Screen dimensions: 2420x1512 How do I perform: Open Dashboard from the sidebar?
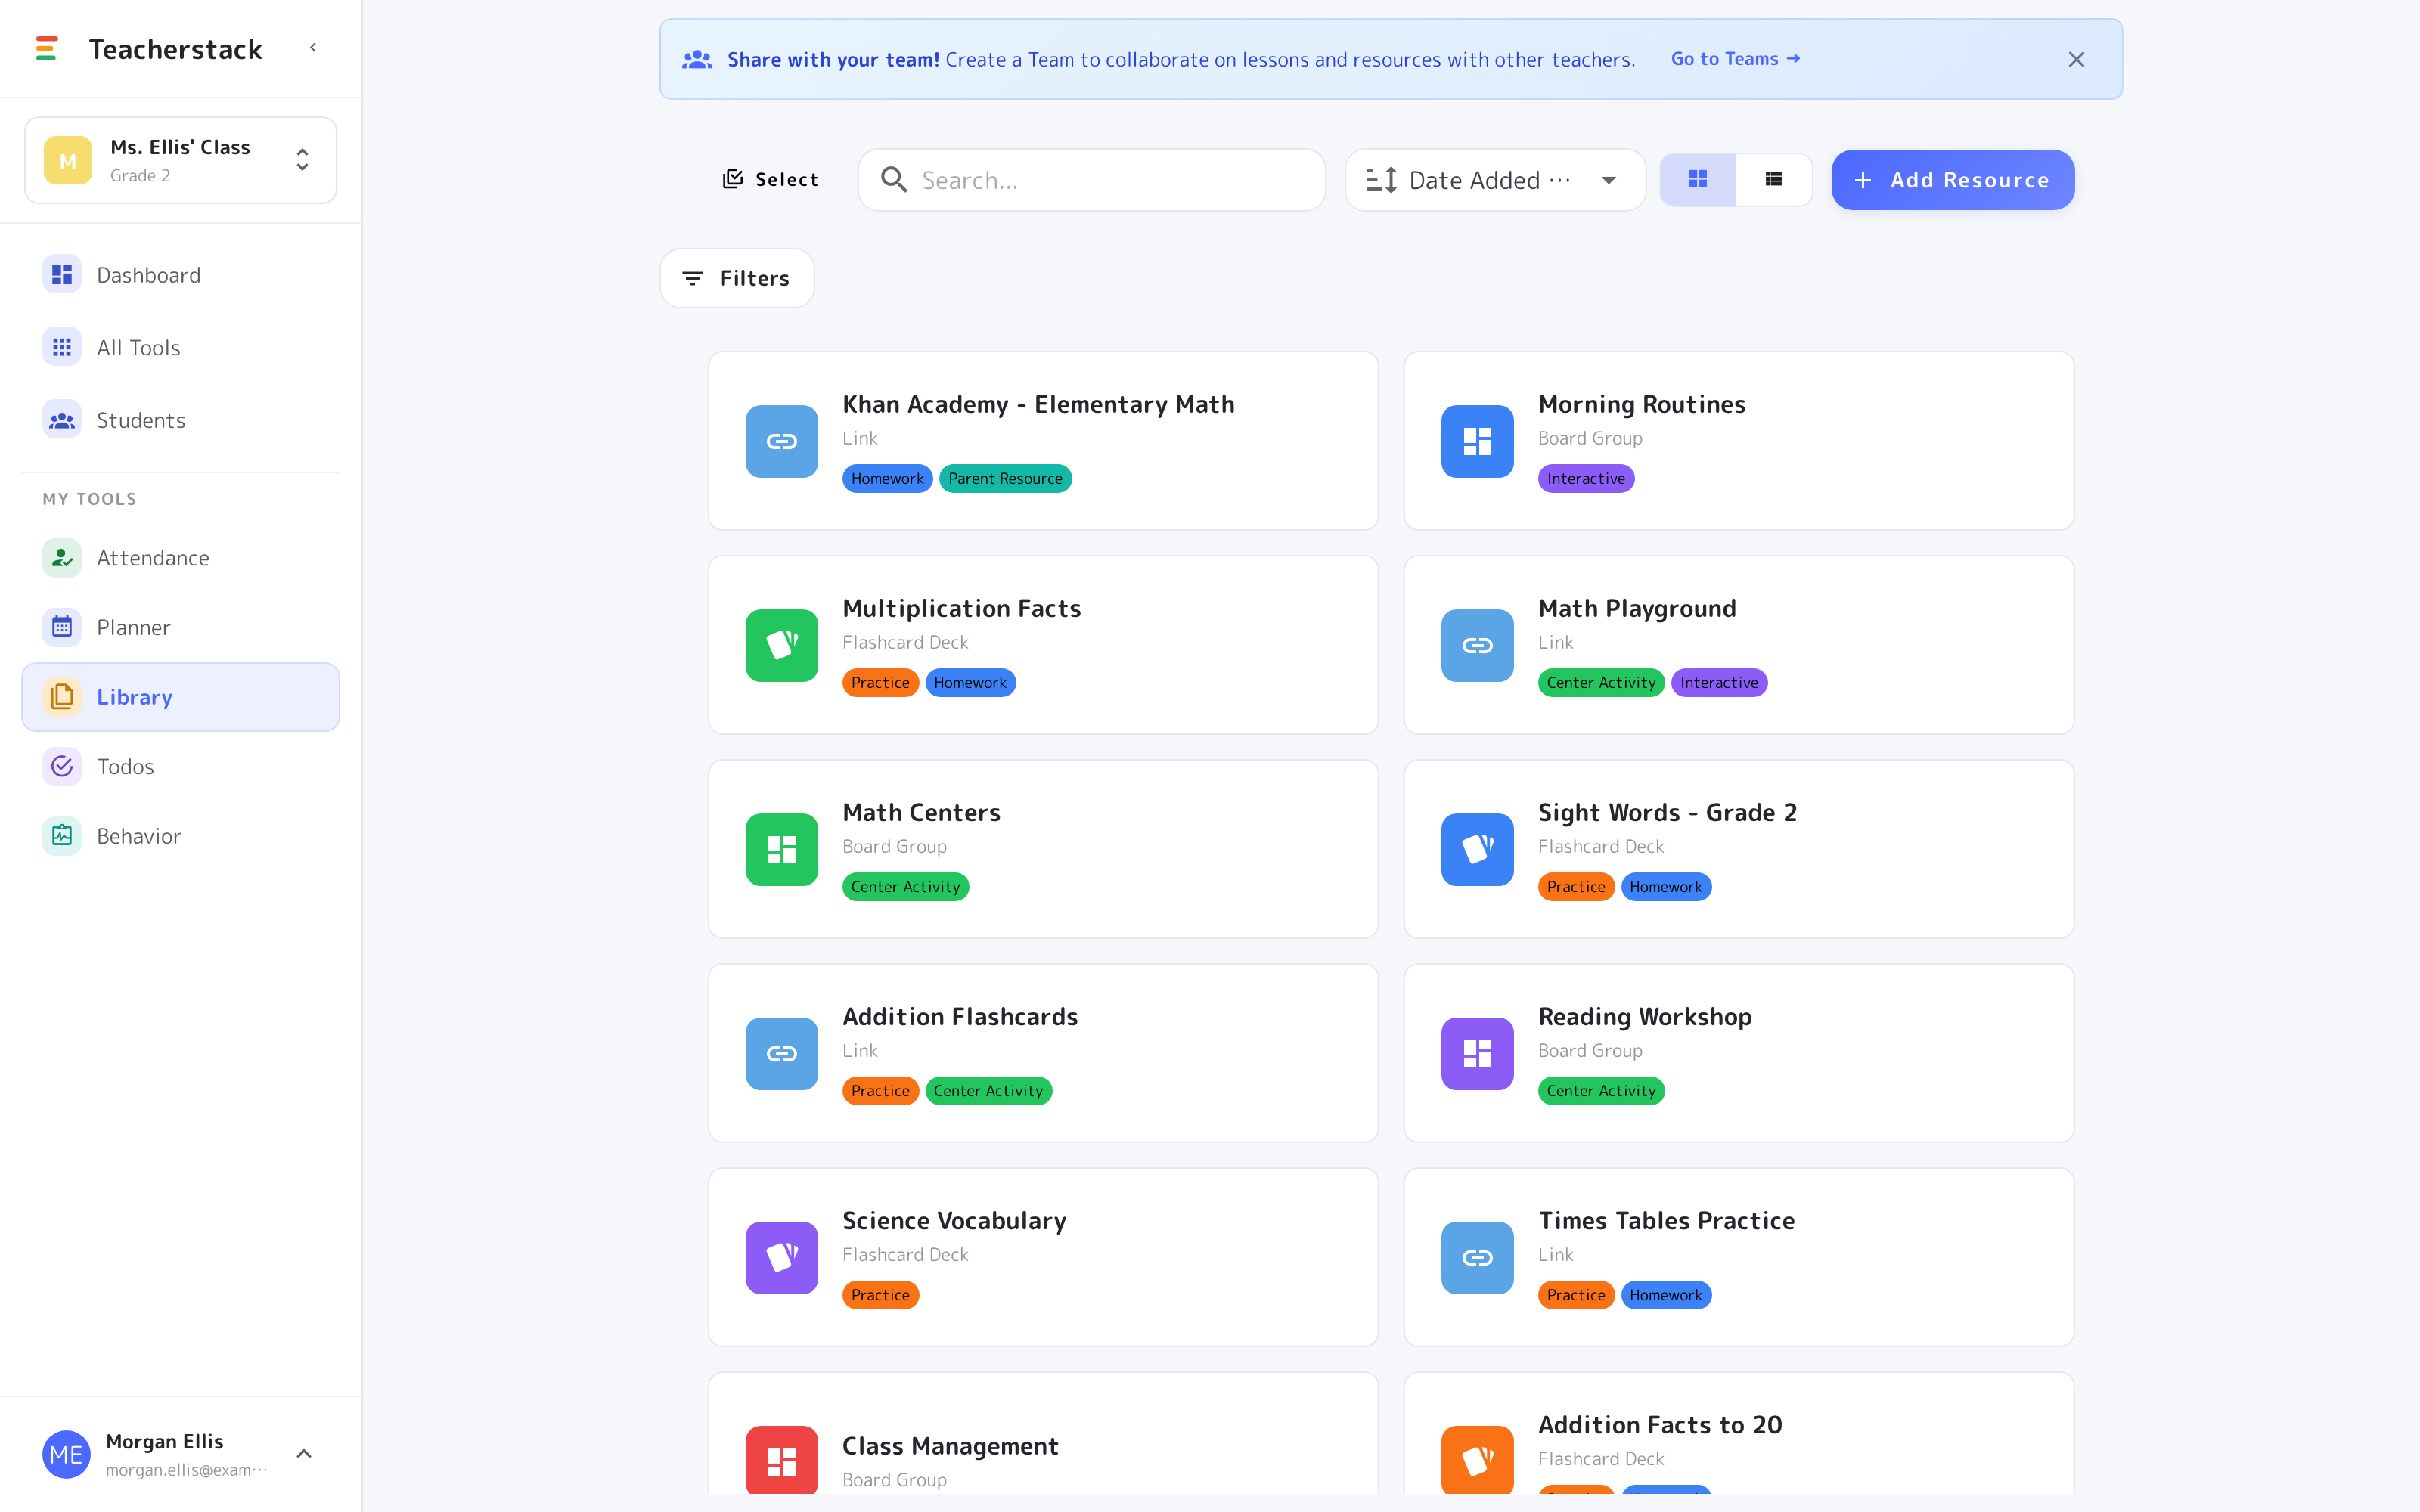(x=180, y=275)
